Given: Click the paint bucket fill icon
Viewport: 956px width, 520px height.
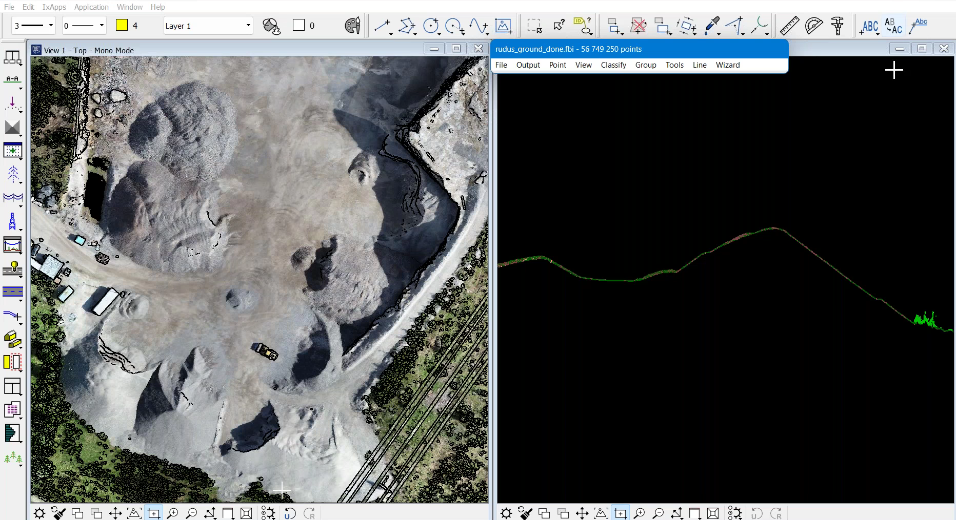Looking at the screenshot, I should click(x=271, y=26).
